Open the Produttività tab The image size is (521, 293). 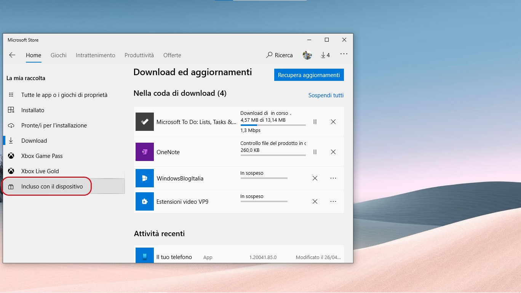click(x=139, y=55)
